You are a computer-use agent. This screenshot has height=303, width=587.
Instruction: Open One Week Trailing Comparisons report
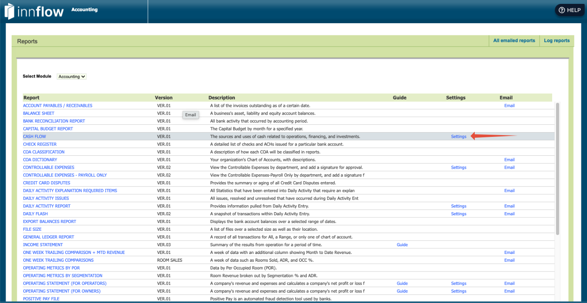(58, 260)
